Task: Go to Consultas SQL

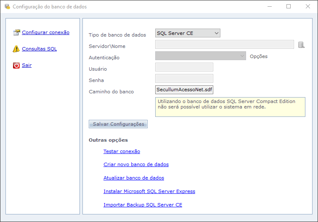Action: [39, 49]
